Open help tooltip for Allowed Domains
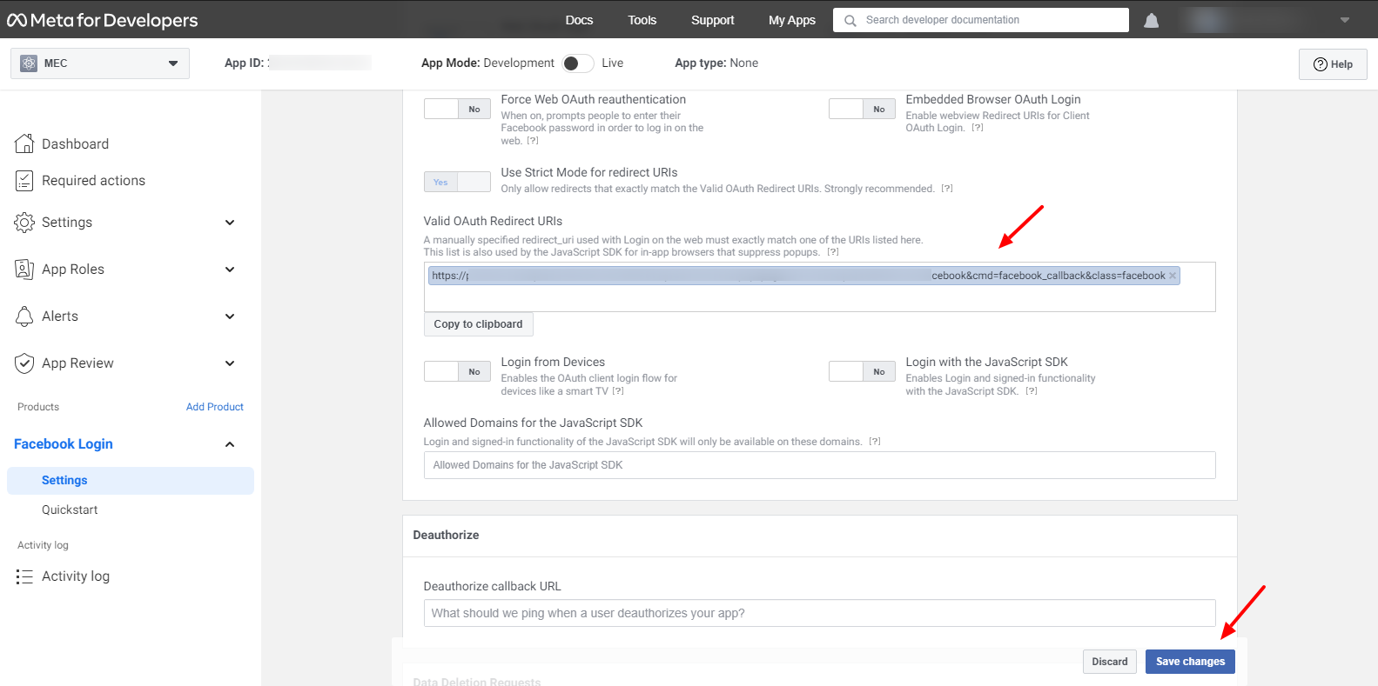This screenshot has width=1378, height=686. point(875,442)
